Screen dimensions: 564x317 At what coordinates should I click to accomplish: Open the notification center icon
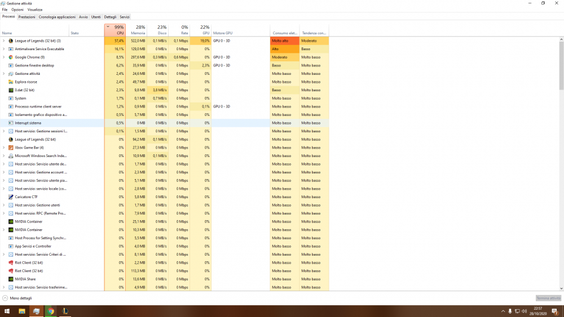pos(555,311)
